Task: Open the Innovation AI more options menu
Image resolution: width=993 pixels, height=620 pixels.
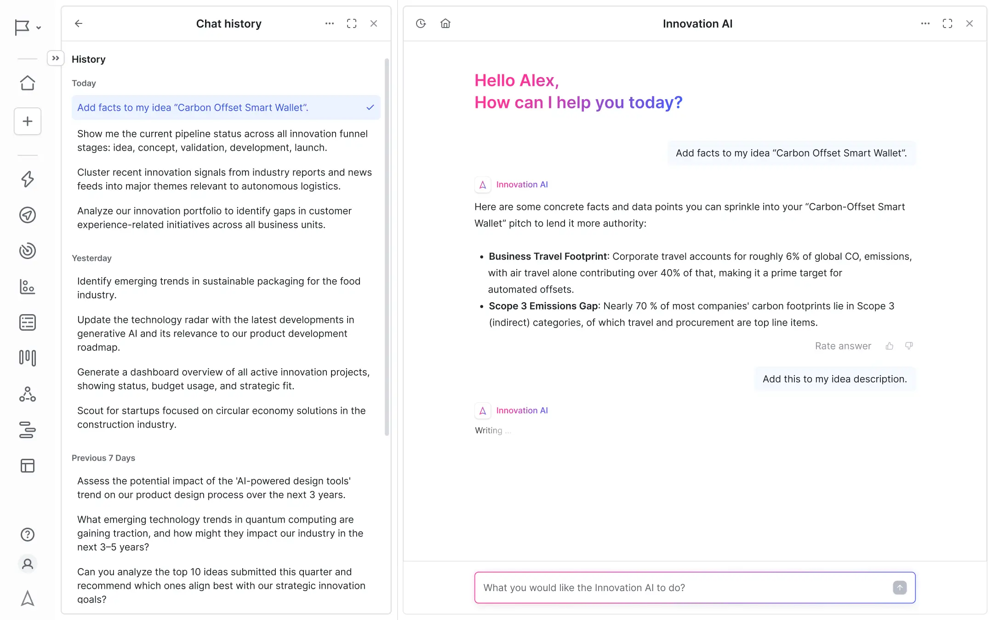Action: [x=925, y=23]
